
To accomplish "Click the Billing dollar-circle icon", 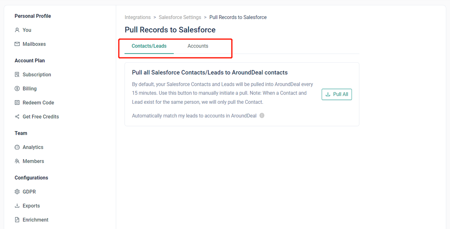I will click(17, 89).
